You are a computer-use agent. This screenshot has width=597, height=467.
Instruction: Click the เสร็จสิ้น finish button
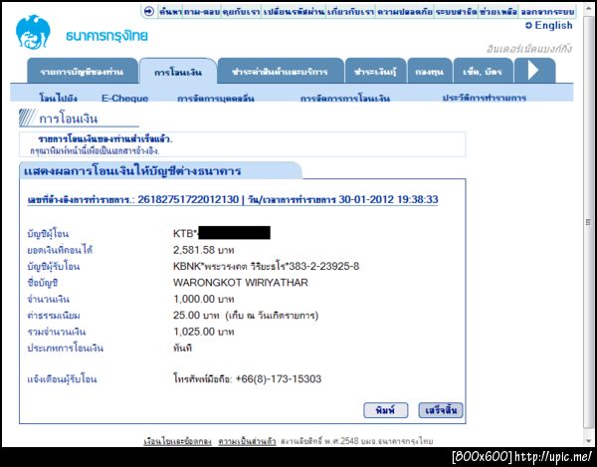[x=441, y=410]
